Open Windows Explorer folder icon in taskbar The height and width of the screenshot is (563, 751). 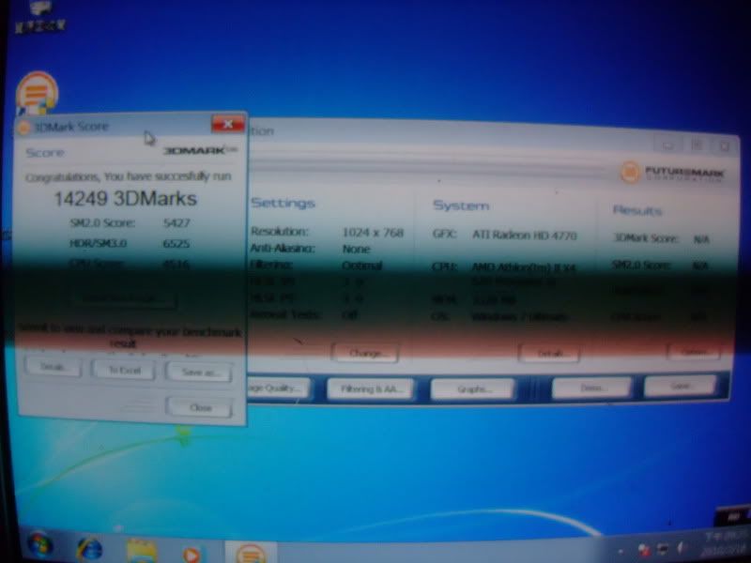[x=141, y=551]
